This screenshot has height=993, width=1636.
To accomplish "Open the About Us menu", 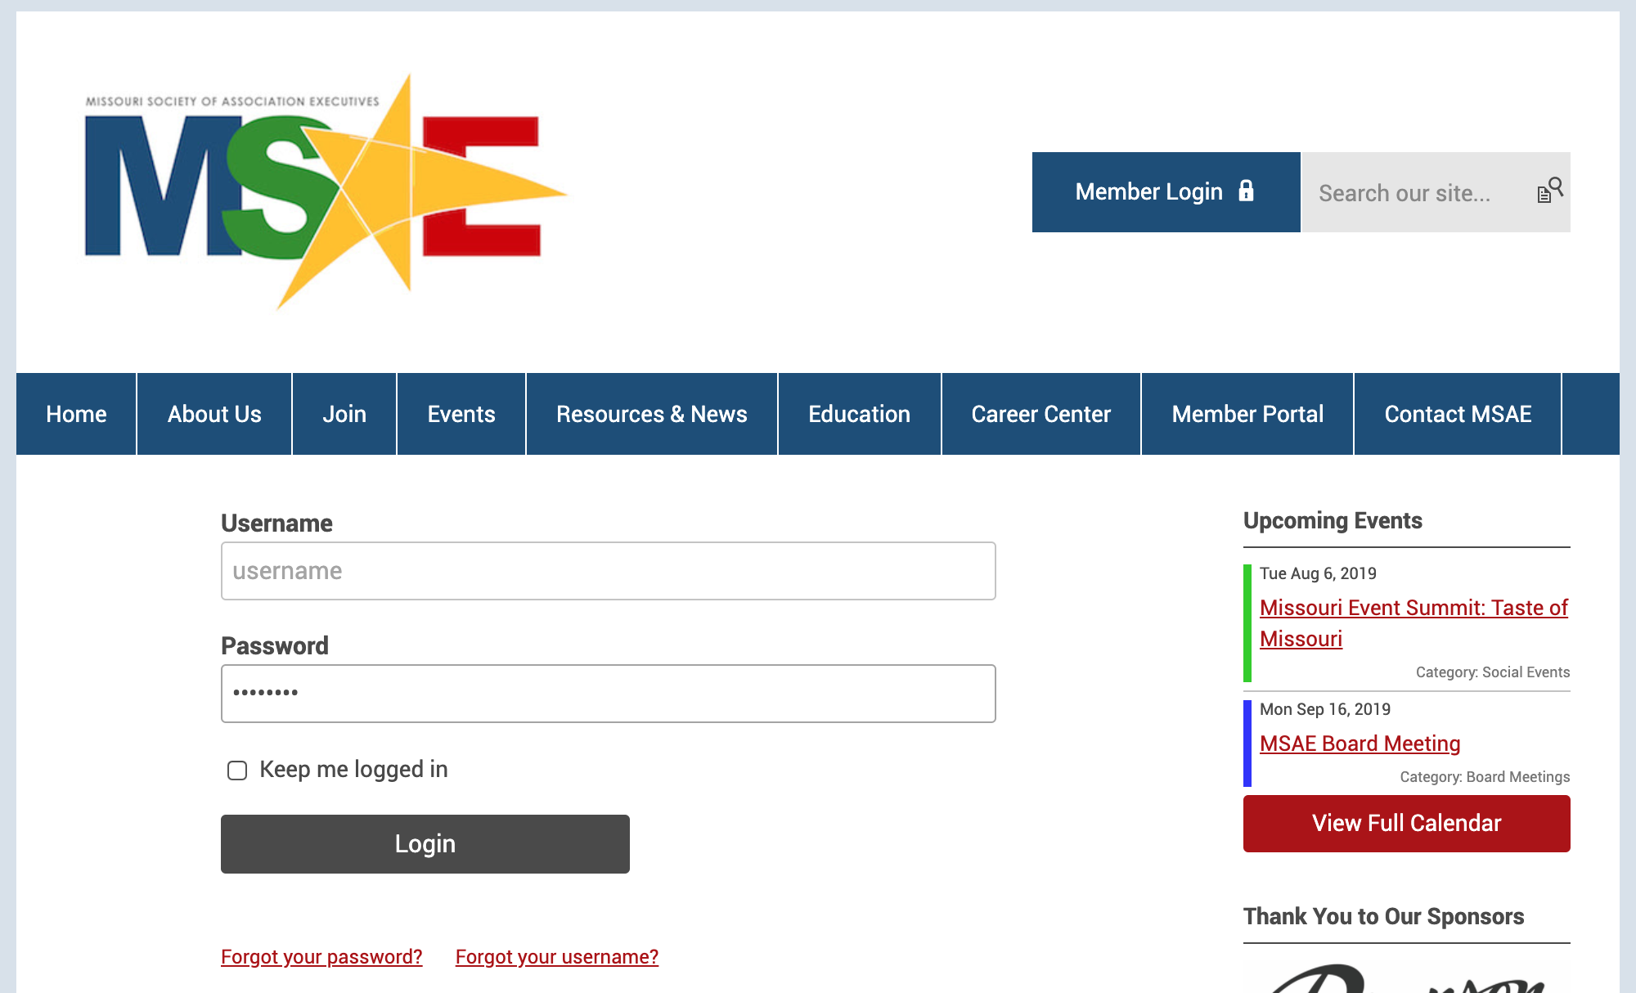I will [214, 414].
